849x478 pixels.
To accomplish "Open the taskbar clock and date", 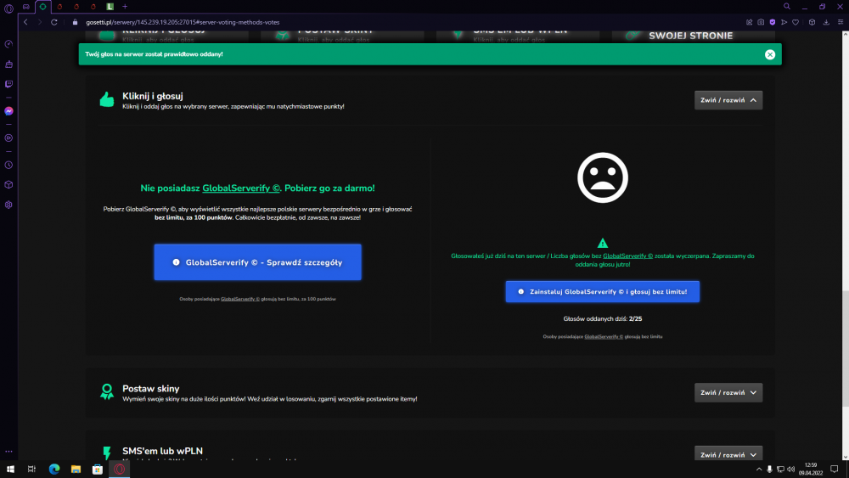I will 811,470.
